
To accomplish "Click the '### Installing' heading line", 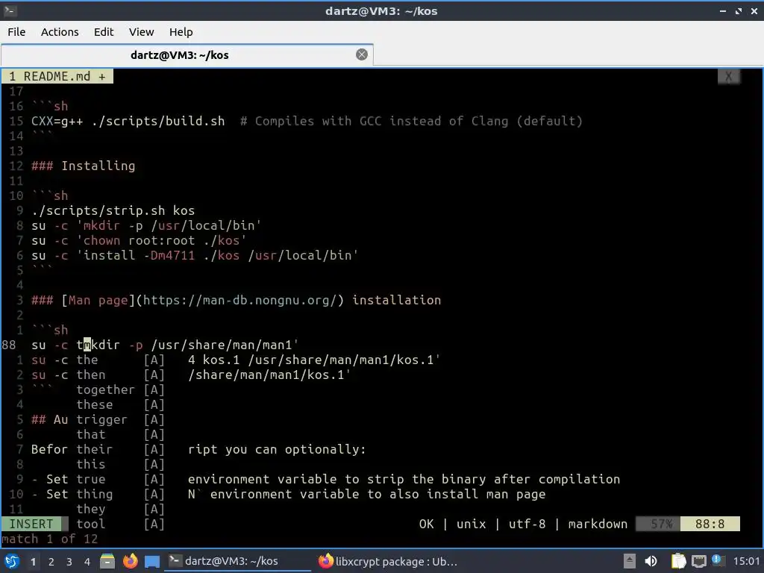I will pos(84,166).
